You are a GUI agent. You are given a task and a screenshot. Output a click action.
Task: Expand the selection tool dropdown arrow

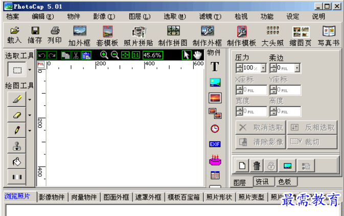click(x=30, y=70)
